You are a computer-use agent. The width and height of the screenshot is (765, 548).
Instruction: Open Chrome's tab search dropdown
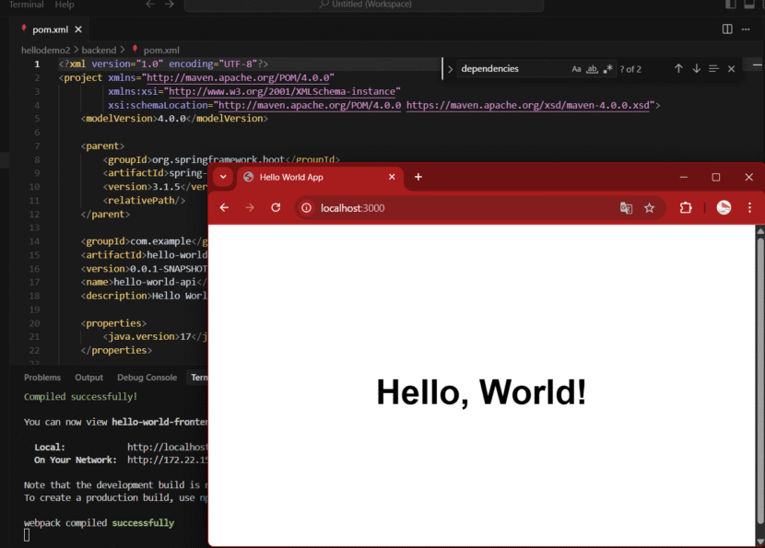(x=223, y=177)
